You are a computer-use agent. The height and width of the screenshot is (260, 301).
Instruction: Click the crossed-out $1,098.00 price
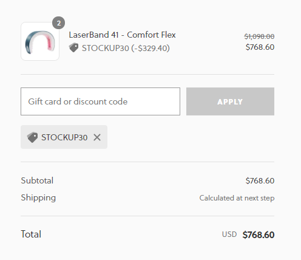[x=259, y=36]
